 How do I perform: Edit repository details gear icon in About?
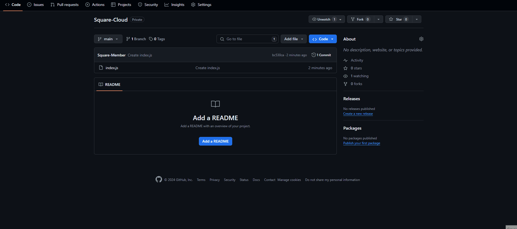point(421,39)
